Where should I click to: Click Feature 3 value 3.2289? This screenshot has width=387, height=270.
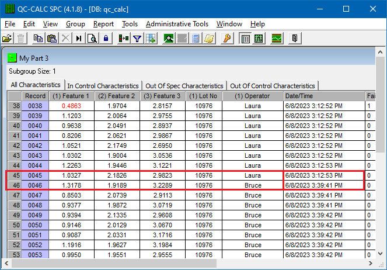162,185
